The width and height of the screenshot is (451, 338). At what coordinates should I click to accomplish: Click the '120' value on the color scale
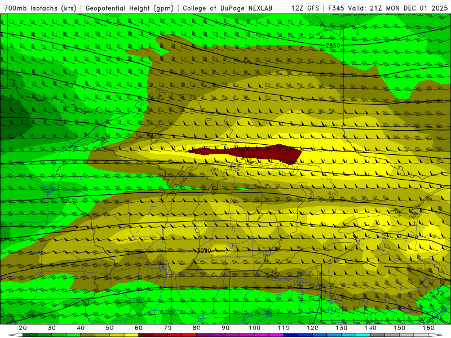312,328
